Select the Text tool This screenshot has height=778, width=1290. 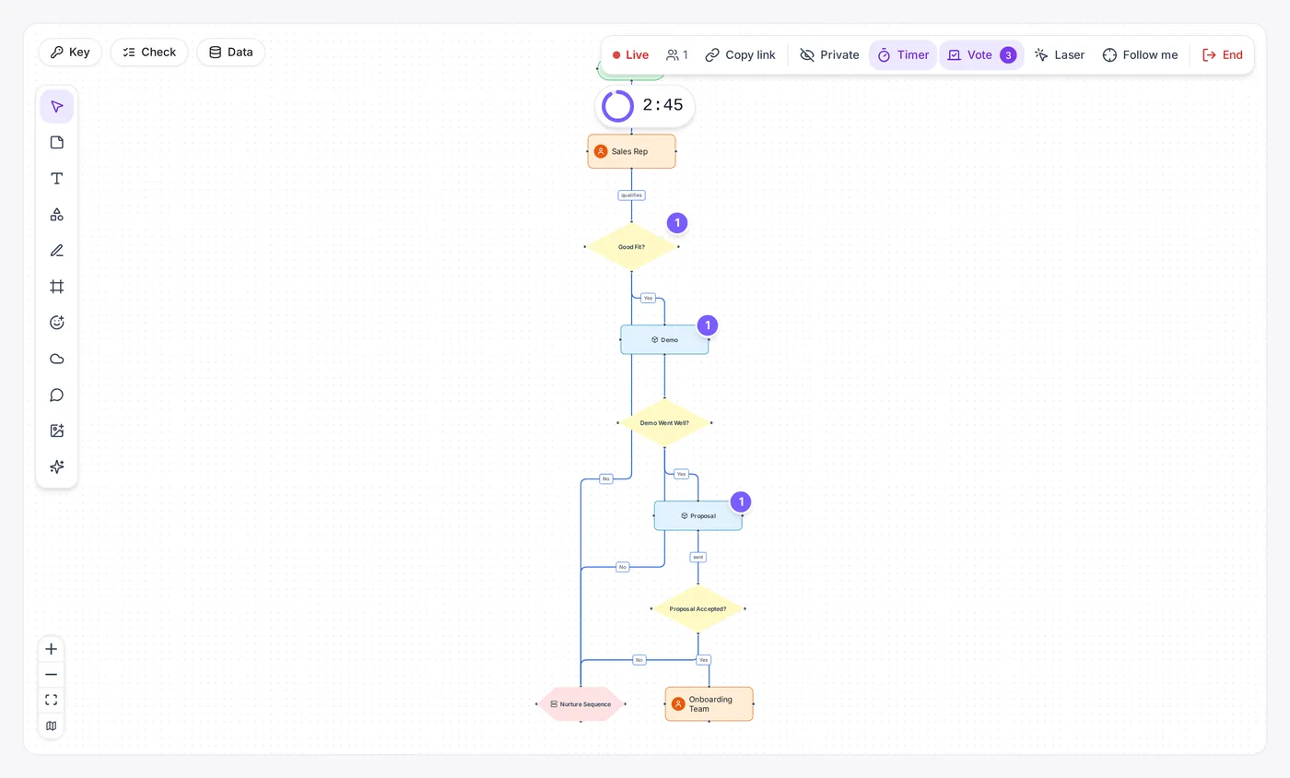tap(57, 179)
